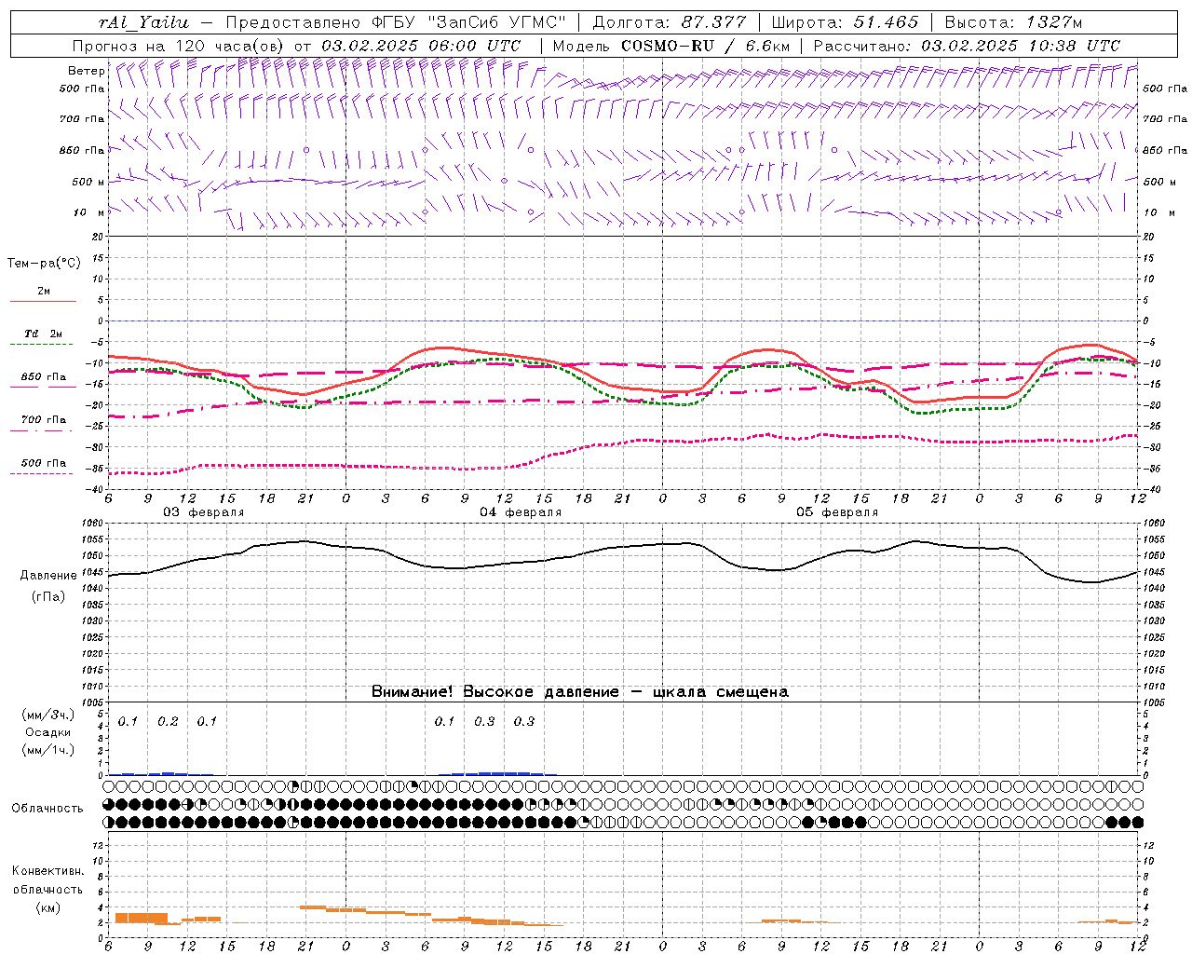Click the warning "Внимание! Высокое давление — шкала смещена"

click(x=580, y=692)
